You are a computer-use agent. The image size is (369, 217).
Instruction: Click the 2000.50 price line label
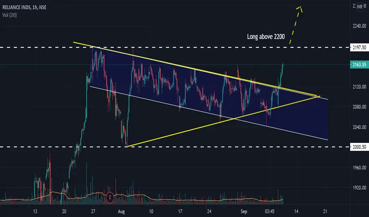359,147
